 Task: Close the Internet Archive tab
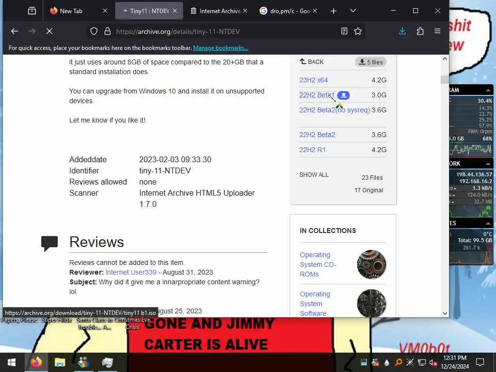click(245, 11)
